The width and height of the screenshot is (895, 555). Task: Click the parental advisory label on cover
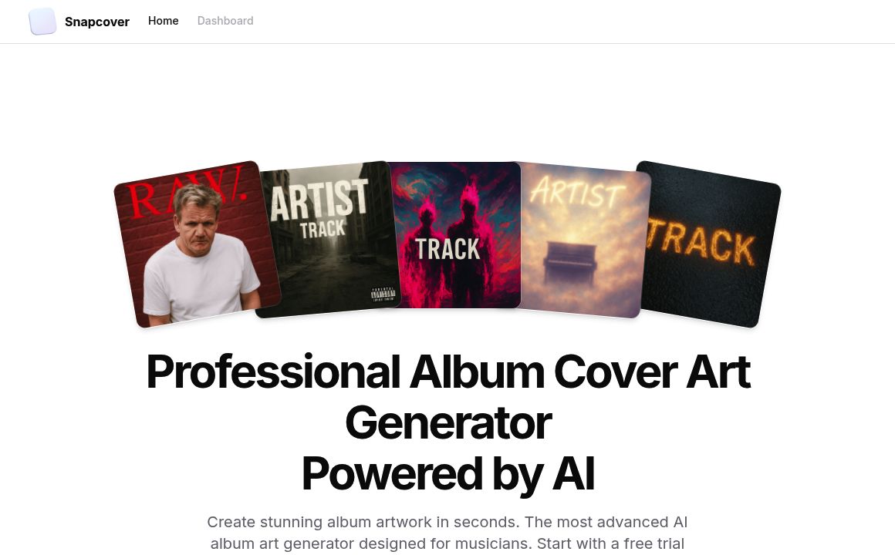coord(383,294)
